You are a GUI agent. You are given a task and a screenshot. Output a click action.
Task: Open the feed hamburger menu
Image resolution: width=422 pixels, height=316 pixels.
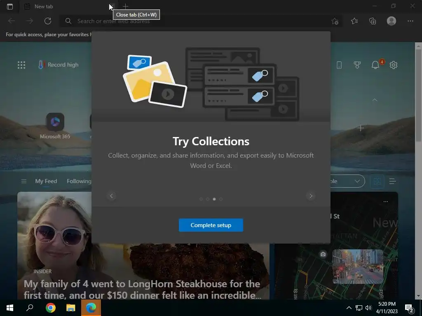coord(23,181)
